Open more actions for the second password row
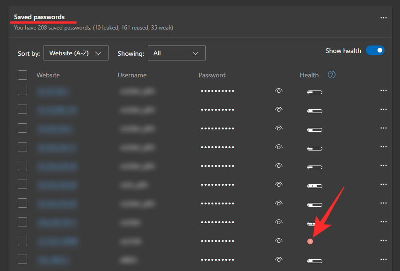The height and width of the screenshot is (271, 400). click(x=384, y=110)
